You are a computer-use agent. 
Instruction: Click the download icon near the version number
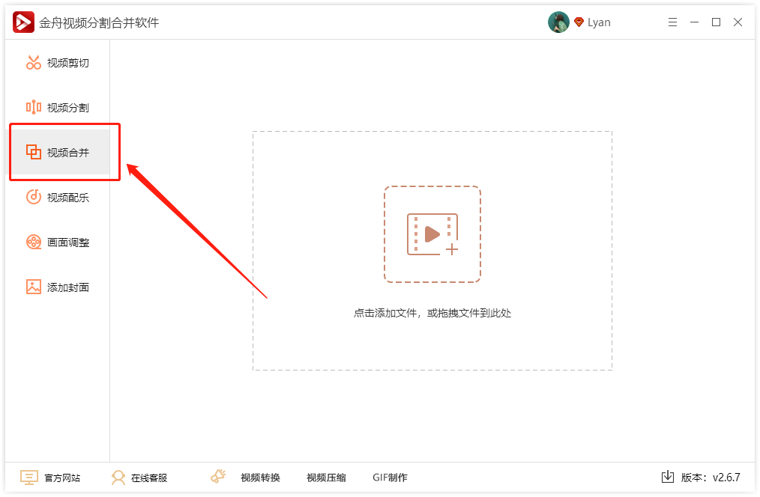(x=667, y=477)
